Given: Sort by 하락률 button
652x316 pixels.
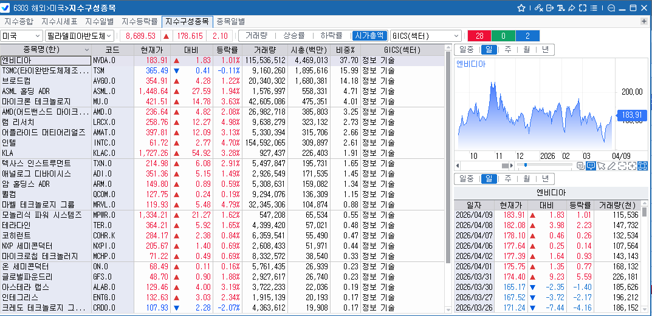Looking at the screenshot, I should (x=331, y=36).
